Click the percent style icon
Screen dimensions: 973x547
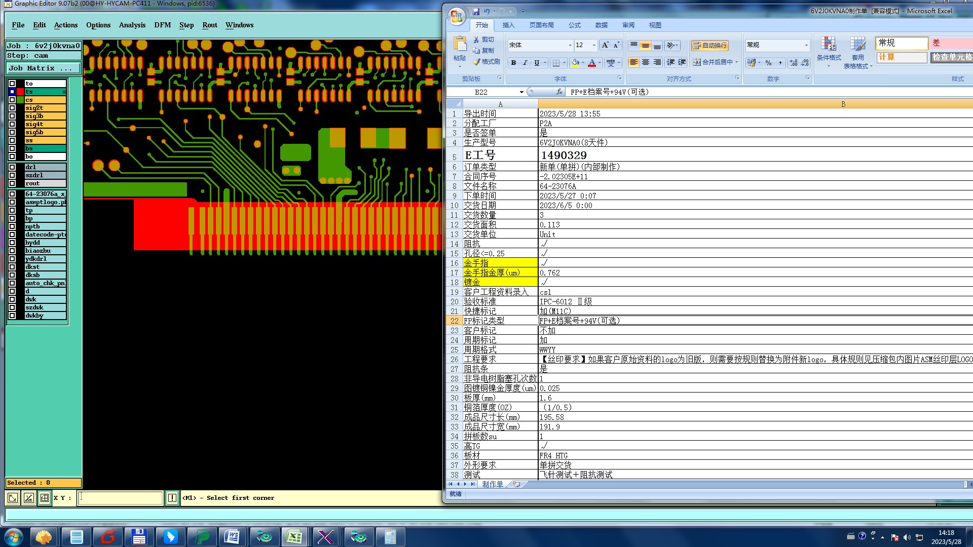click(x=768, y=63)
